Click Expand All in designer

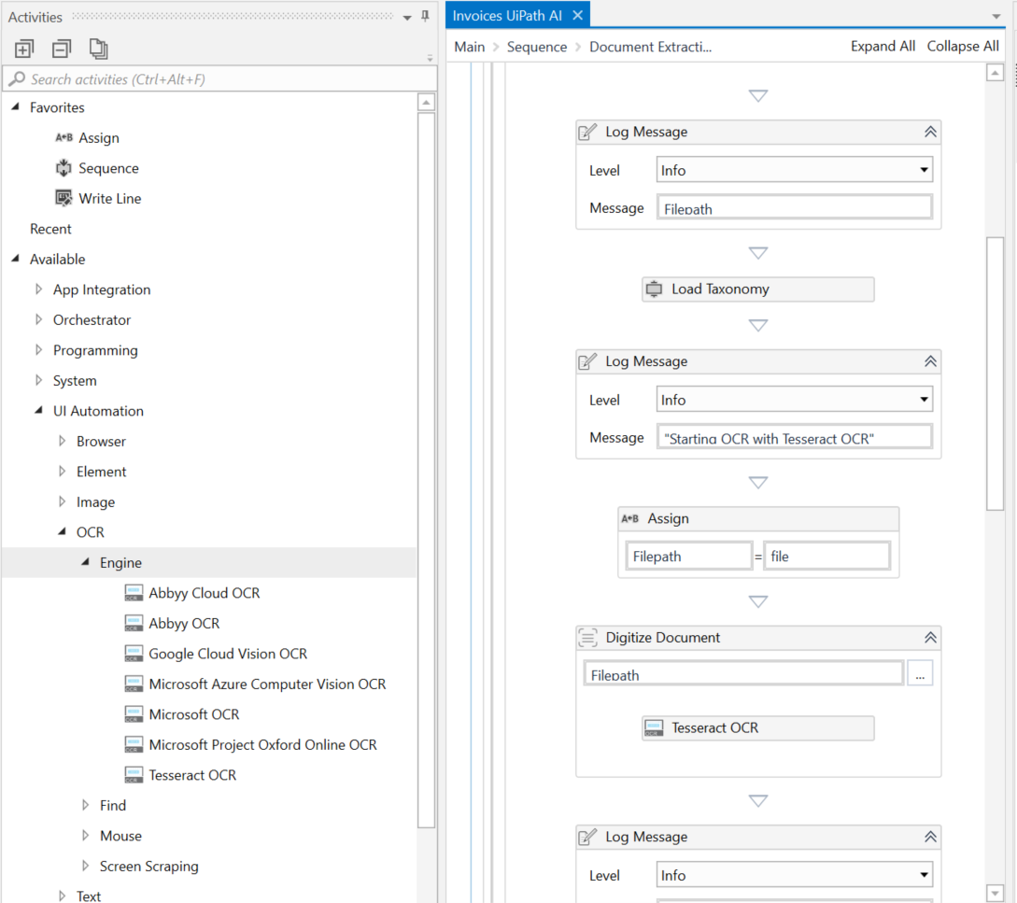coord(883,46)
